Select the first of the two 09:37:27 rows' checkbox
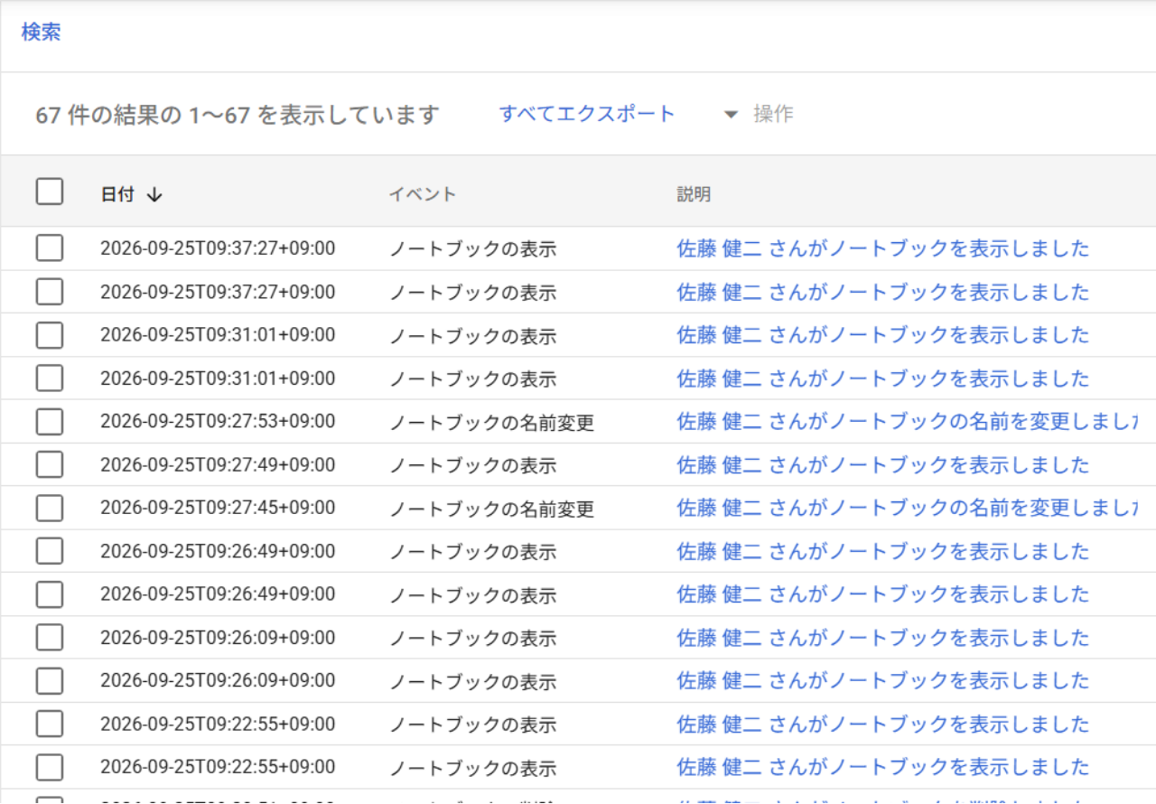This screenshot has height=804, width=1156. point(50,248)
